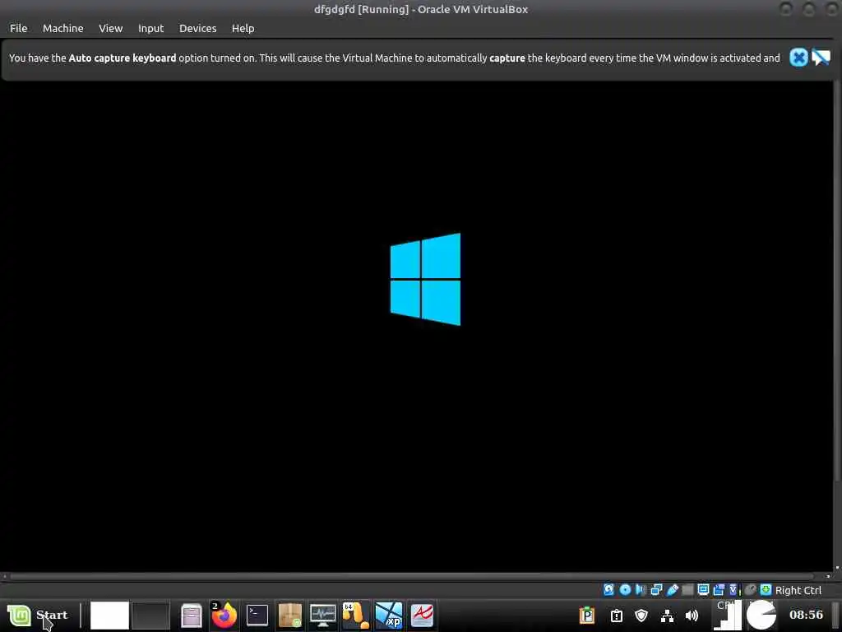This screenshot has width=842, height=632.
Task: Click the yellow 64 application icon
Action: point(355,616)
